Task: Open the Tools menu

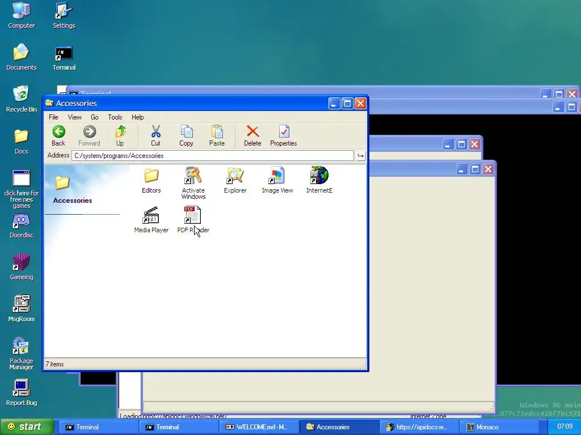Action: (x=115, y=117)
